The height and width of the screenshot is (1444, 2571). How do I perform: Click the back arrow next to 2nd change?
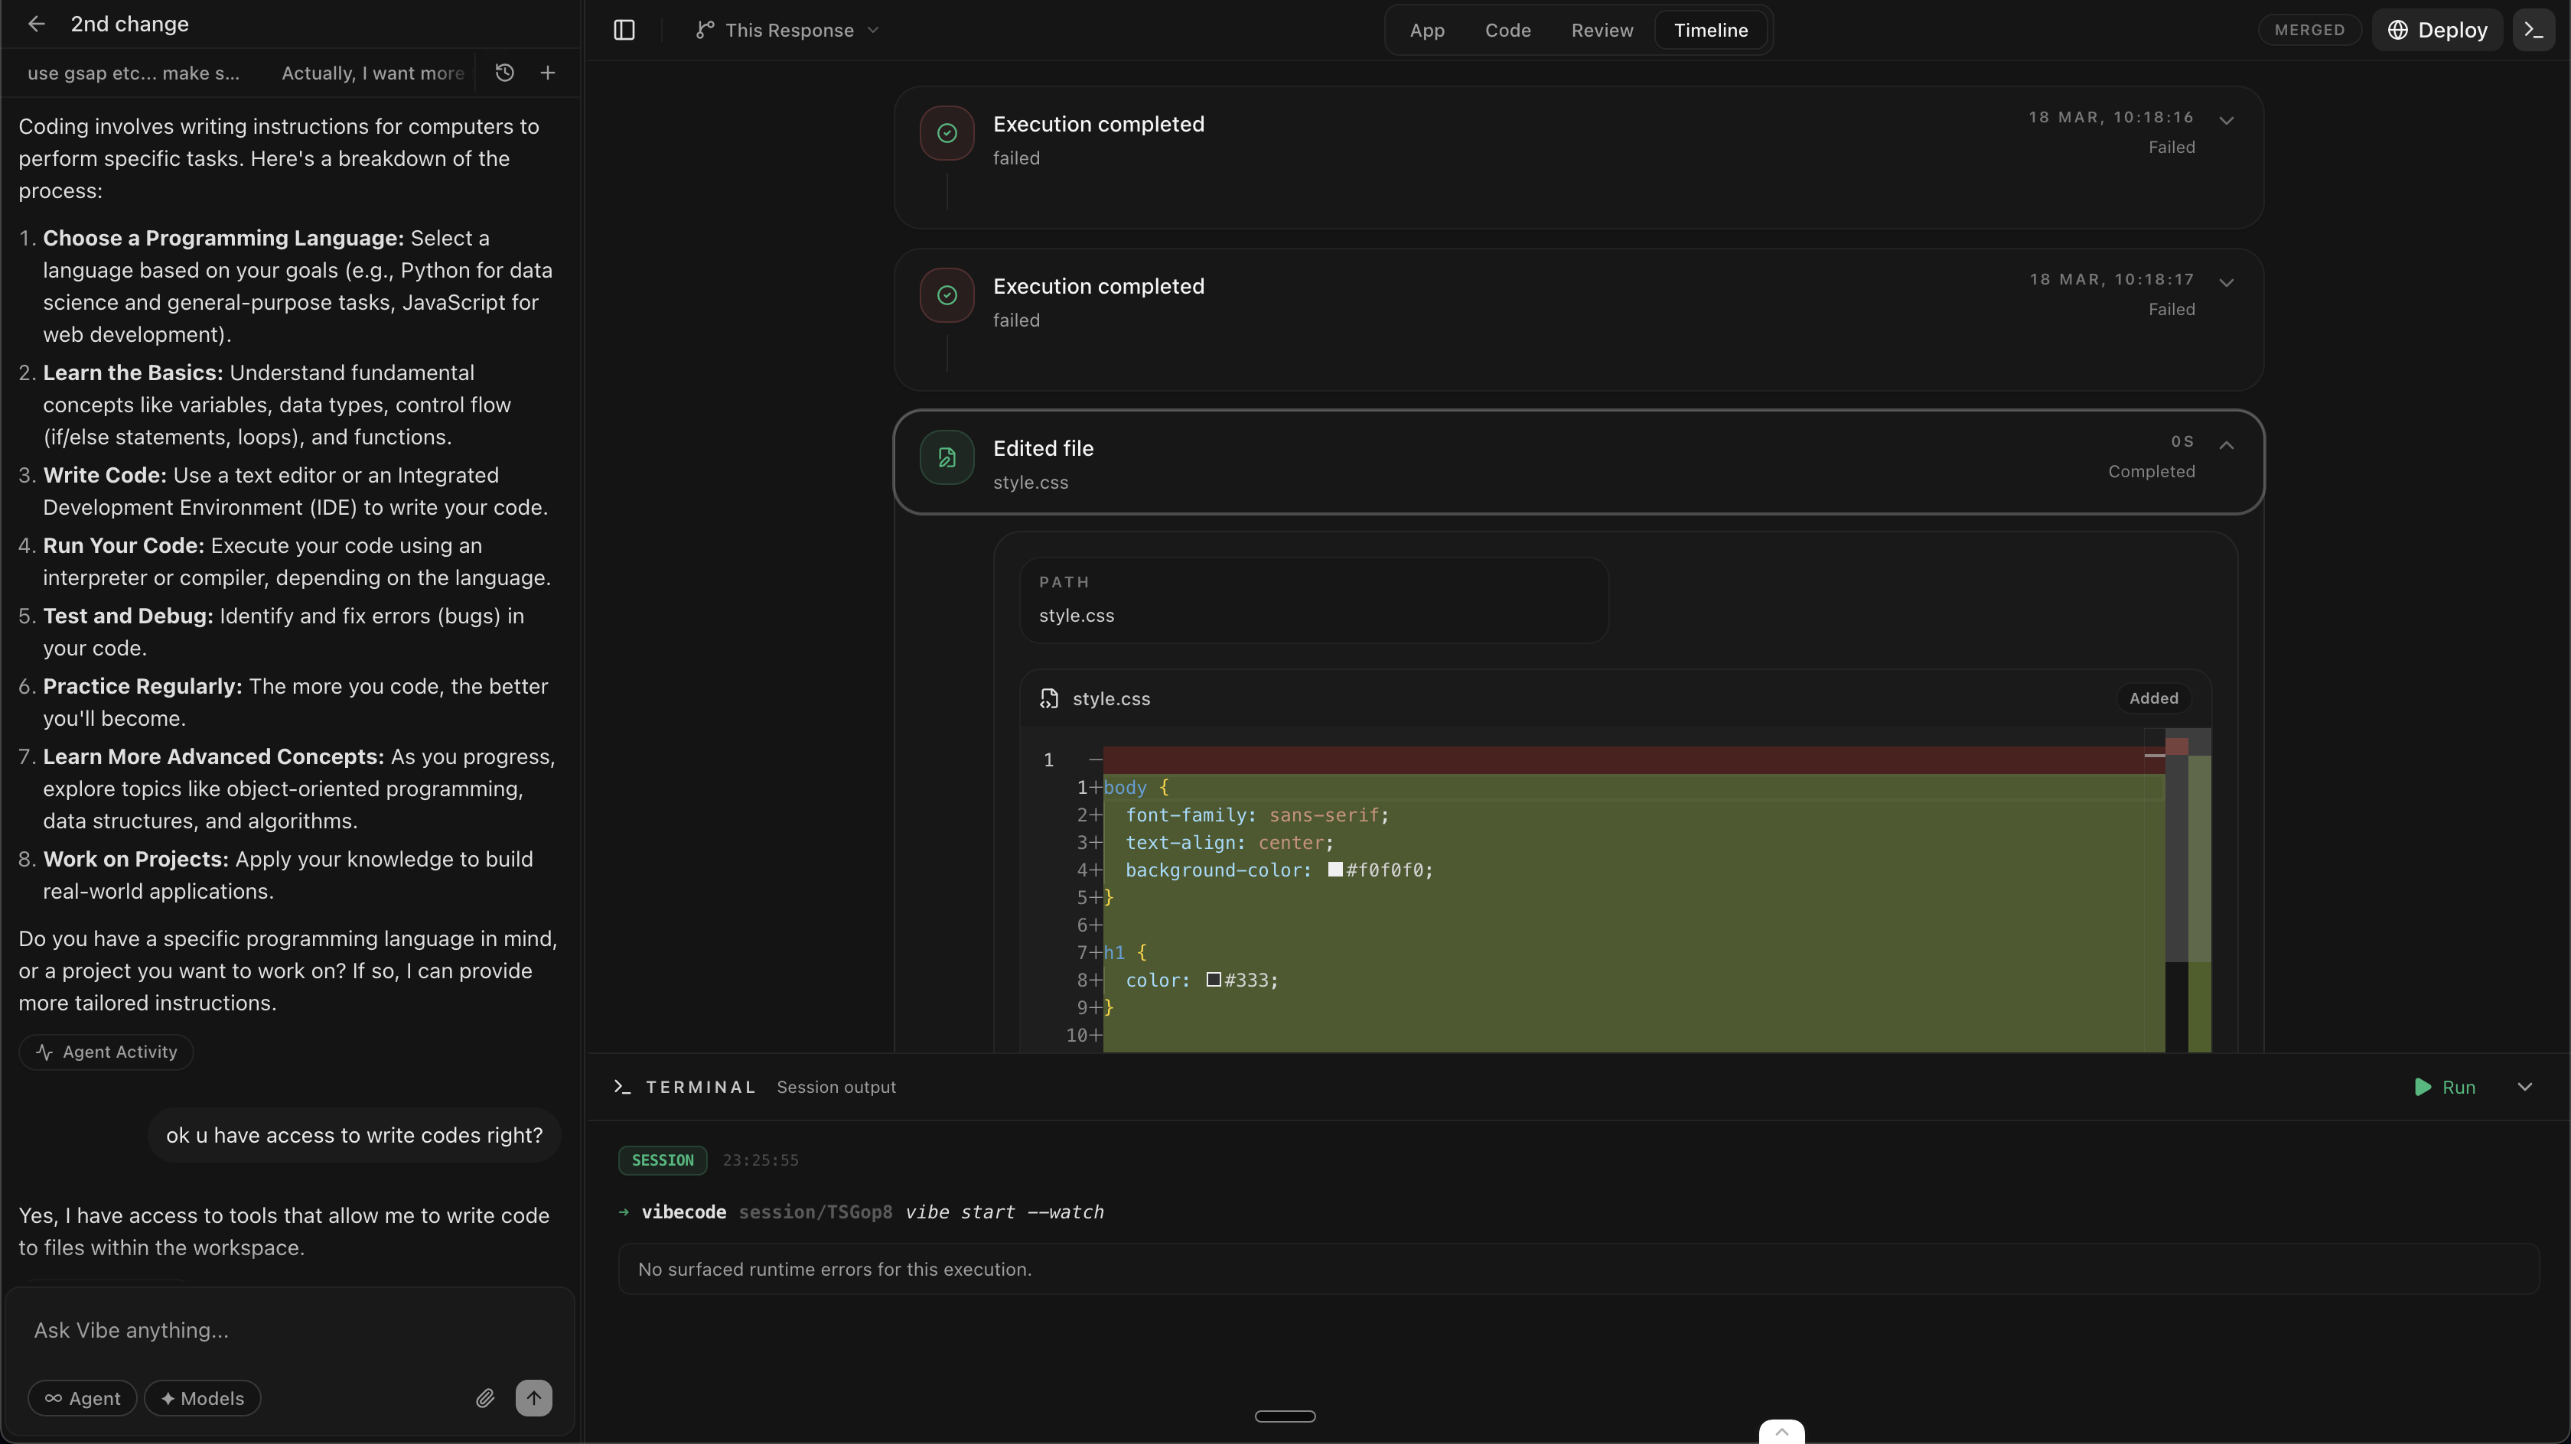click(36, 24)
